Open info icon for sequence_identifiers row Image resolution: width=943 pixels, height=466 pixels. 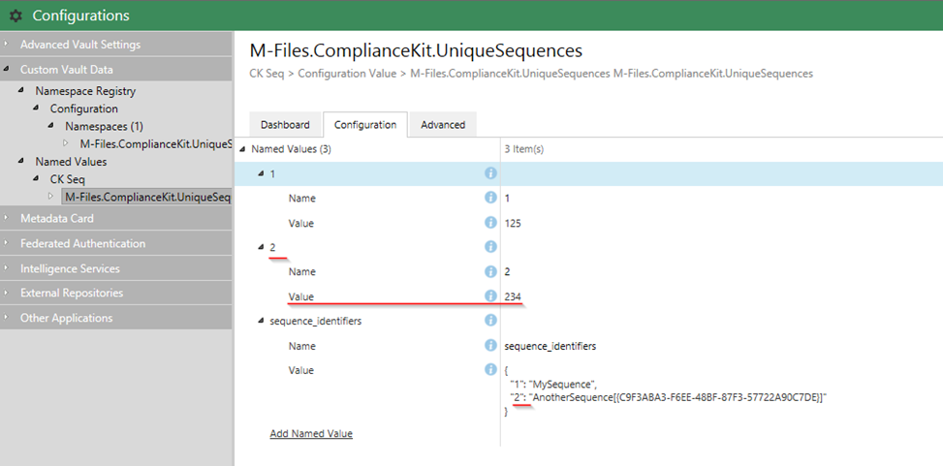pyautogui.click(x=490, y=321)
